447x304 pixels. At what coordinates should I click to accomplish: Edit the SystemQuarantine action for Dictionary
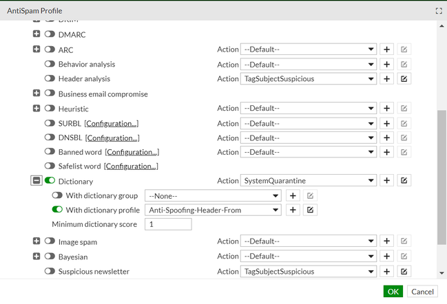(x=404, y=181)
